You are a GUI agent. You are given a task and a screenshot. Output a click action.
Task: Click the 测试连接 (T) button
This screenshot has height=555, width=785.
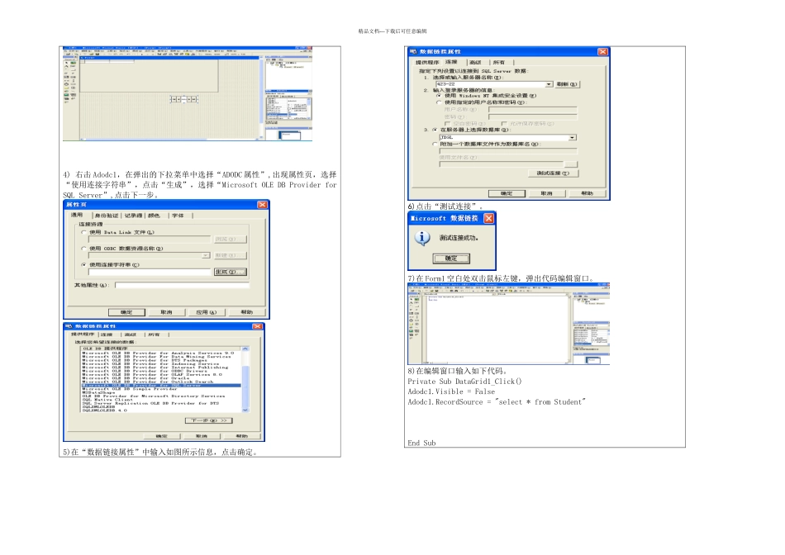(553, 173)
